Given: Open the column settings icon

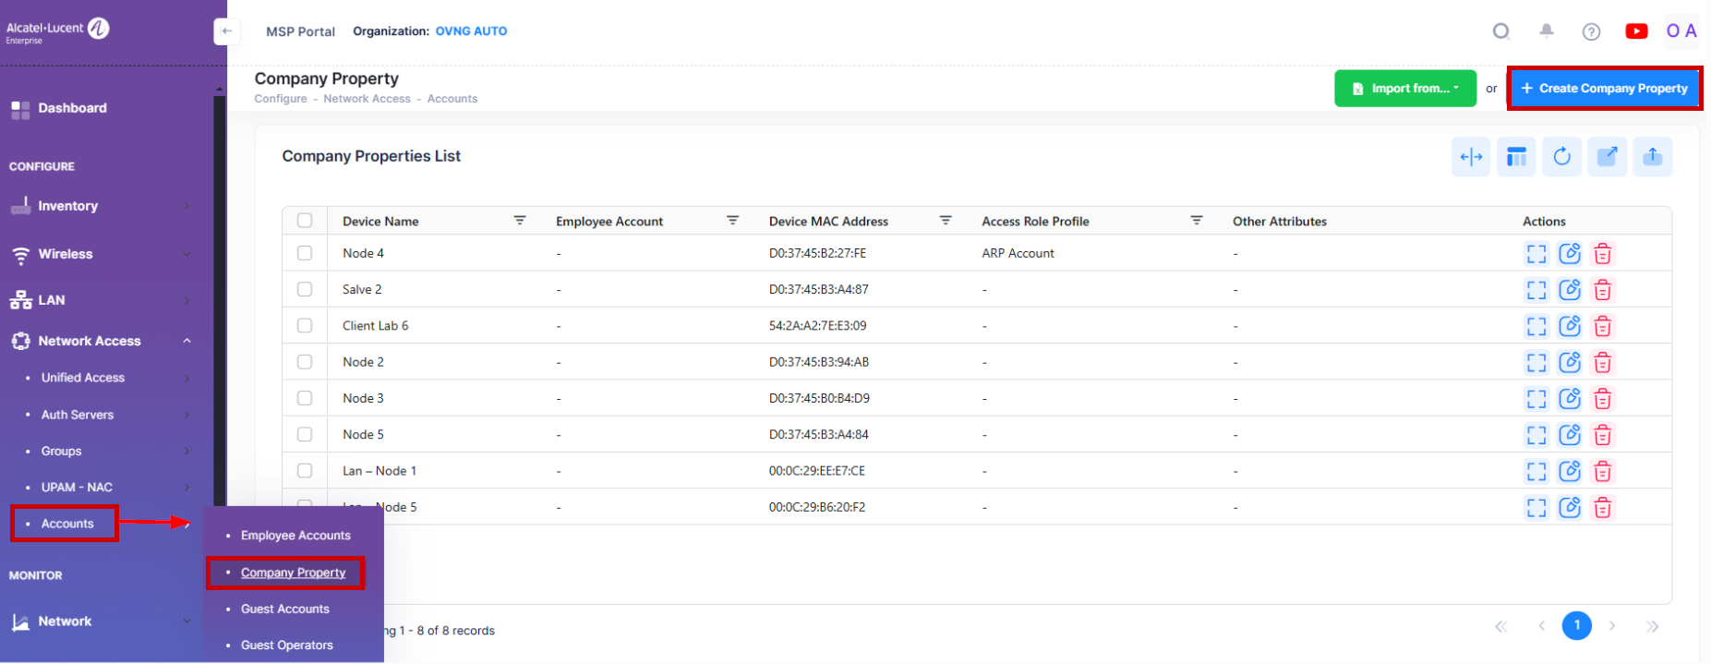Looking at the screenshot, I should tap(1516, 157).
